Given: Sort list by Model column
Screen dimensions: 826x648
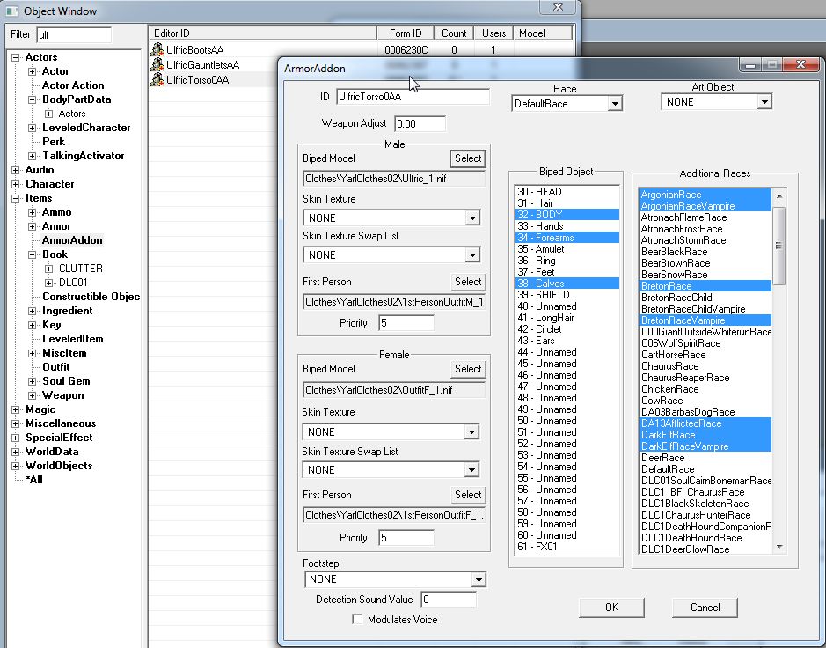Looking at the screenshot, I should (543, 33).
